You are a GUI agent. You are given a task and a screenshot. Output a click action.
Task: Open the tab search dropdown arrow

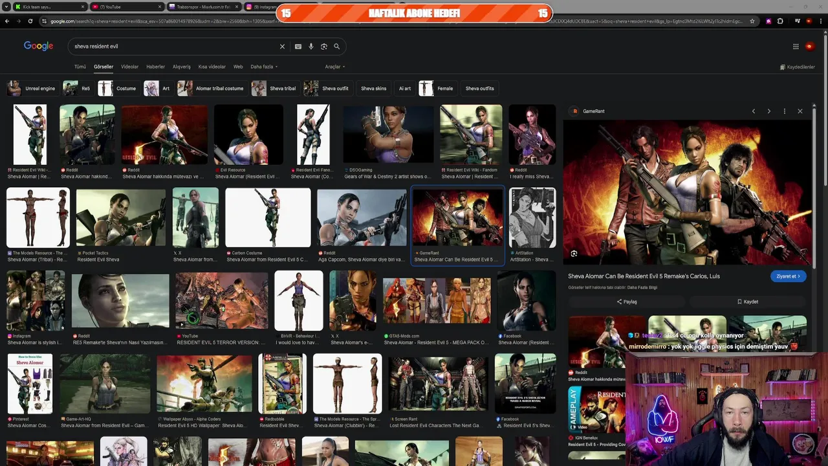6,6
